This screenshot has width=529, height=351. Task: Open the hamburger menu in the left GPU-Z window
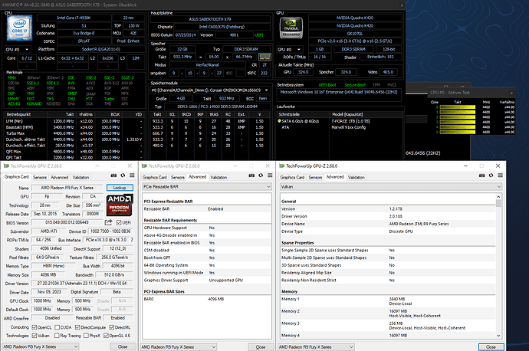point(132,175)
